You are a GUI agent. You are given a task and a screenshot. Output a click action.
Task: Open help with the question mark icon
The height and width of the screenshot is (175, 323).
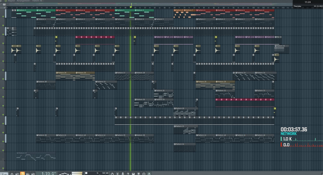tap(128, 173)
